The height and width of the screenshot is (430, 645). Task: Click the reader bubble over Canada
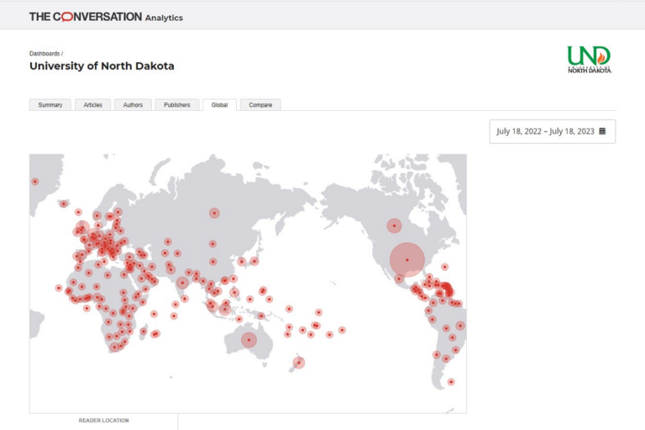(394, 225)
